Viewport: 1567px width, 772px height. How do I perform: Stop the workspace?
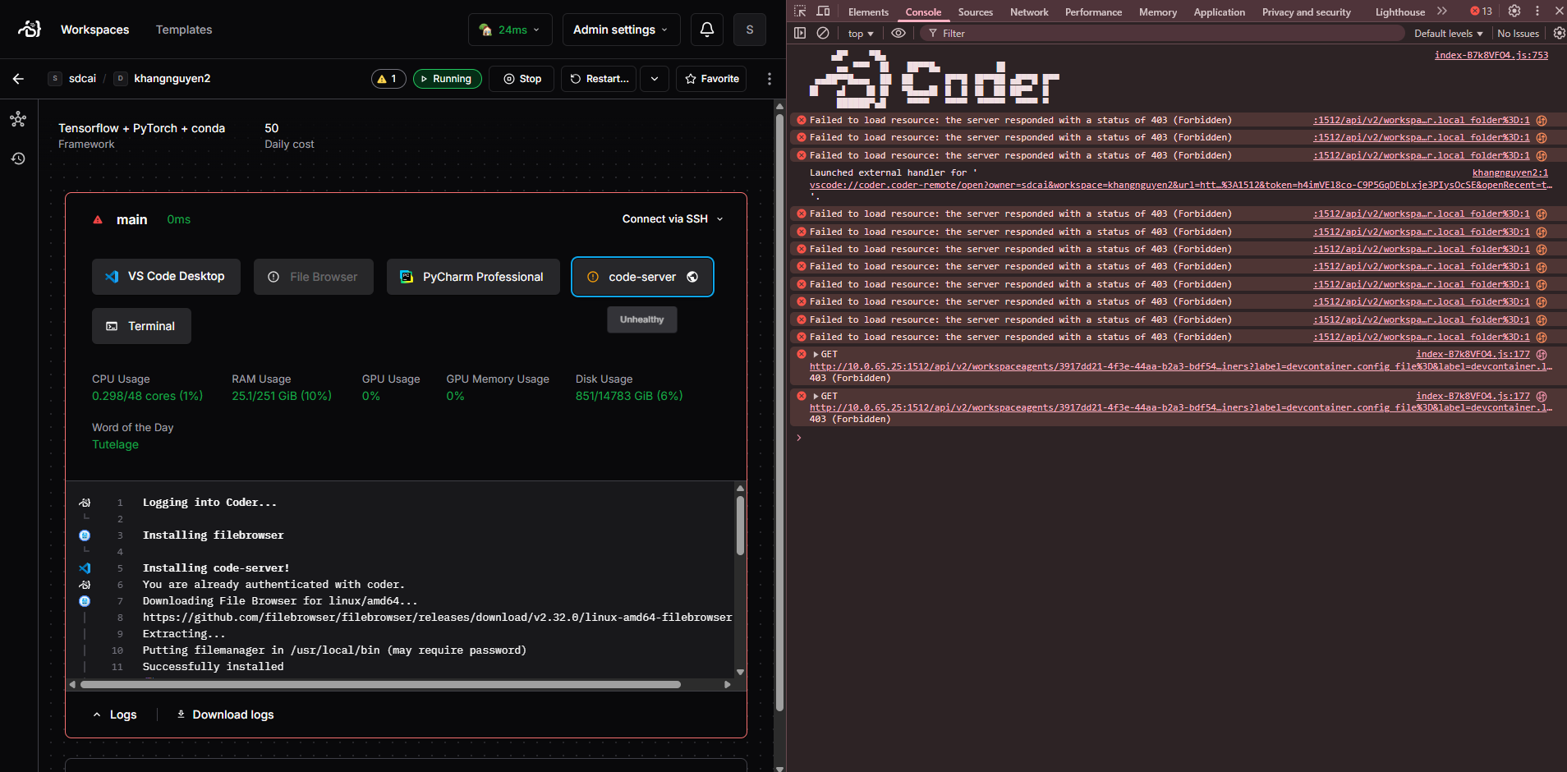522,79
